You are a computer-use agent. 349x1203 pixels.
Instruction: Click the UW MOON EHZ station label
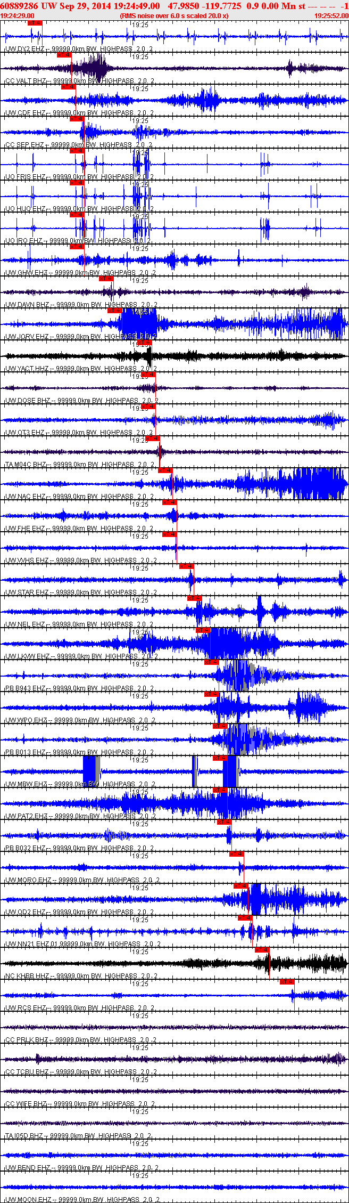coord(28,1200)
